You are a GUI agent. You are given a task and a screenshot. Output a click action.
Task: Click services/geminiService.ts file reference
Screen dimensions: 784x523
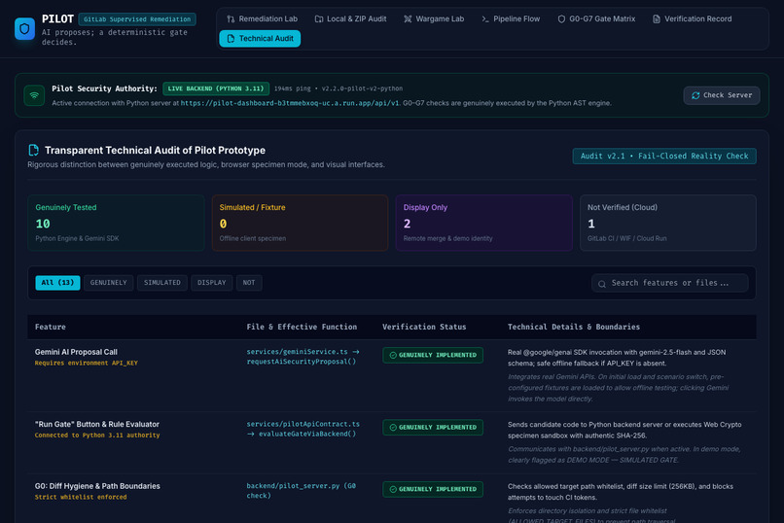pyautogui.click(x=303, y=357)
